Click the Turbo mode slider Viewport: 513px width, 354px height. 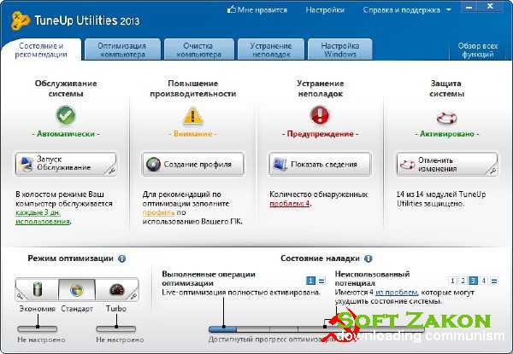point(115,328)
